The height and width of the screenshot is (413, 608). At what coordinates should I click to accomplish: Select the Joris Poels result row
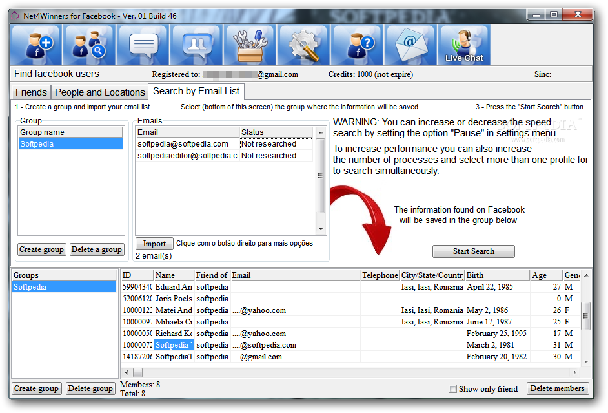[351, 299]
